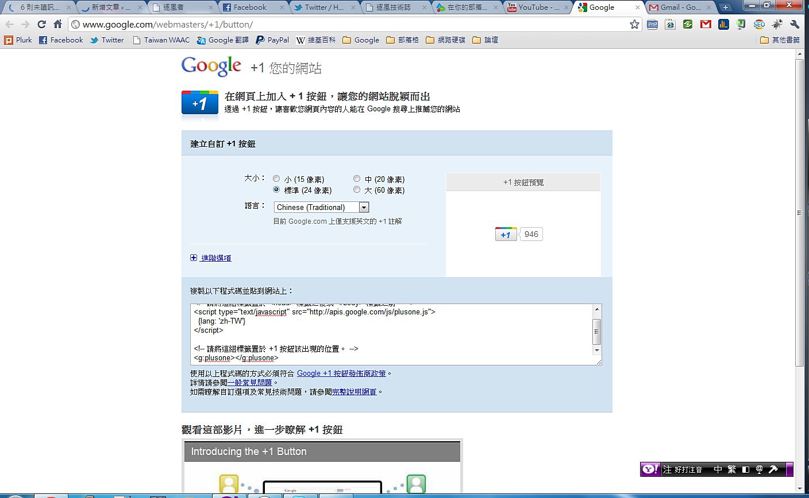Open the Google bookmarks folder

(361, 40)
